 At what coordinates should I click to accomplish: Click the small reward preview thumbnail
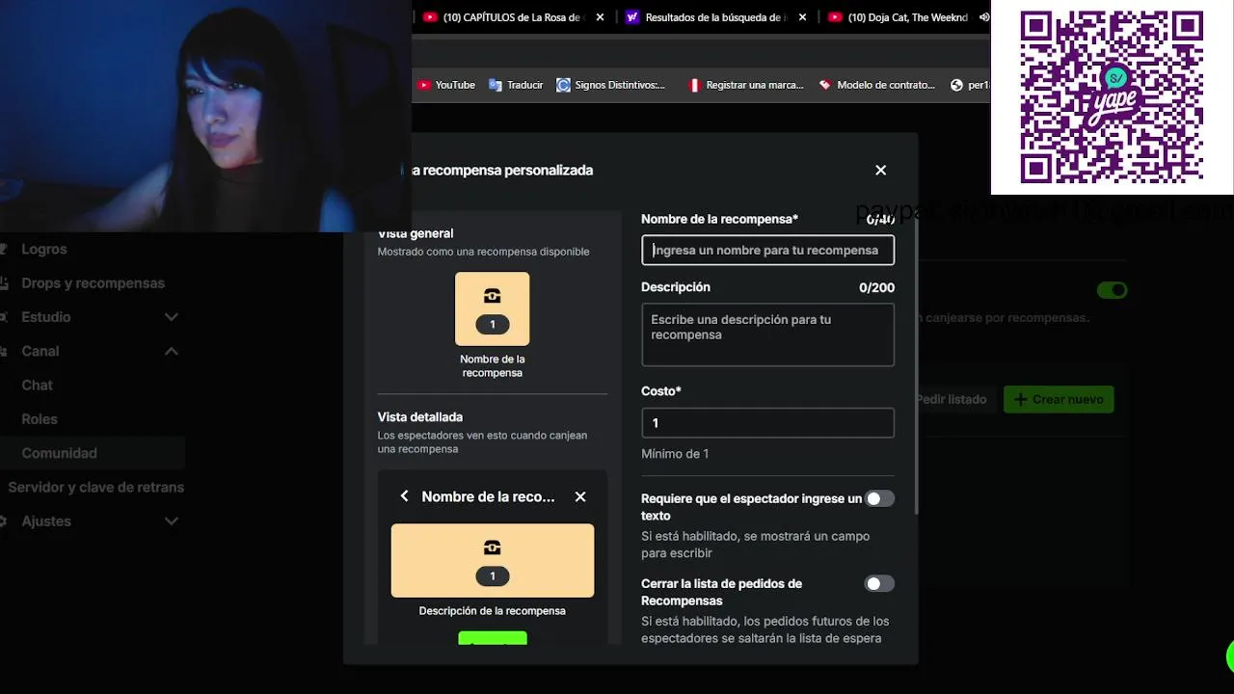pos(492,308)
